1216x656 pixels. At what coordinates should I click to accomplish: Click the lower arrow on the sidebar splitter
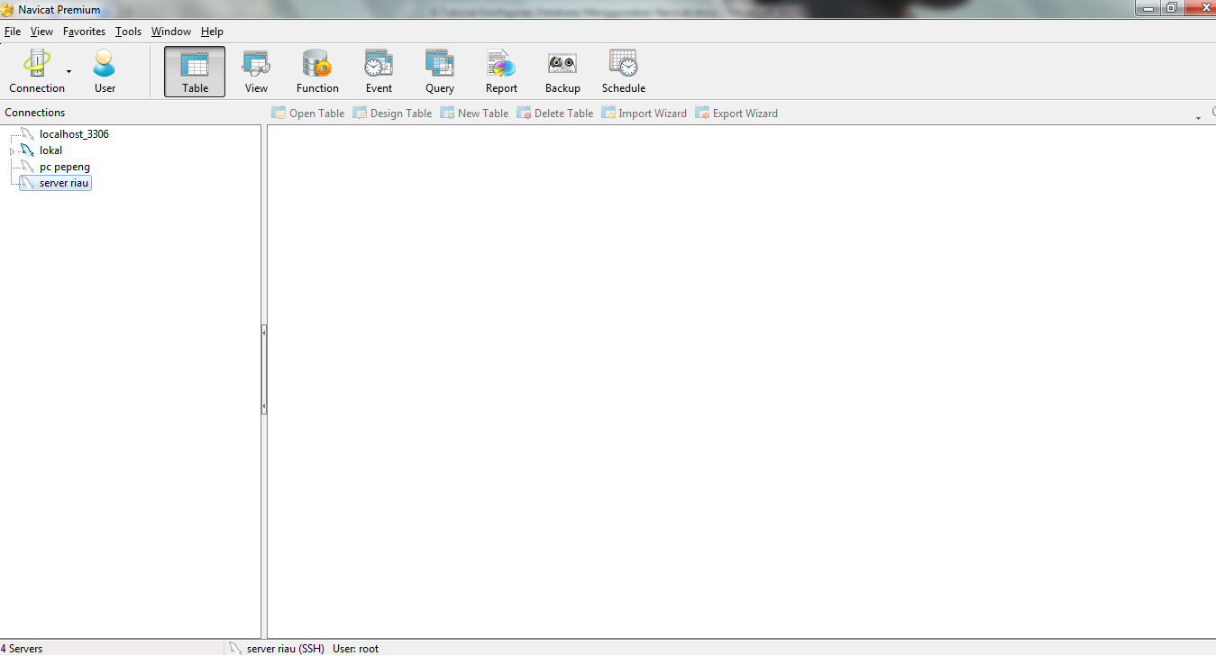click(x=264, y=407)
